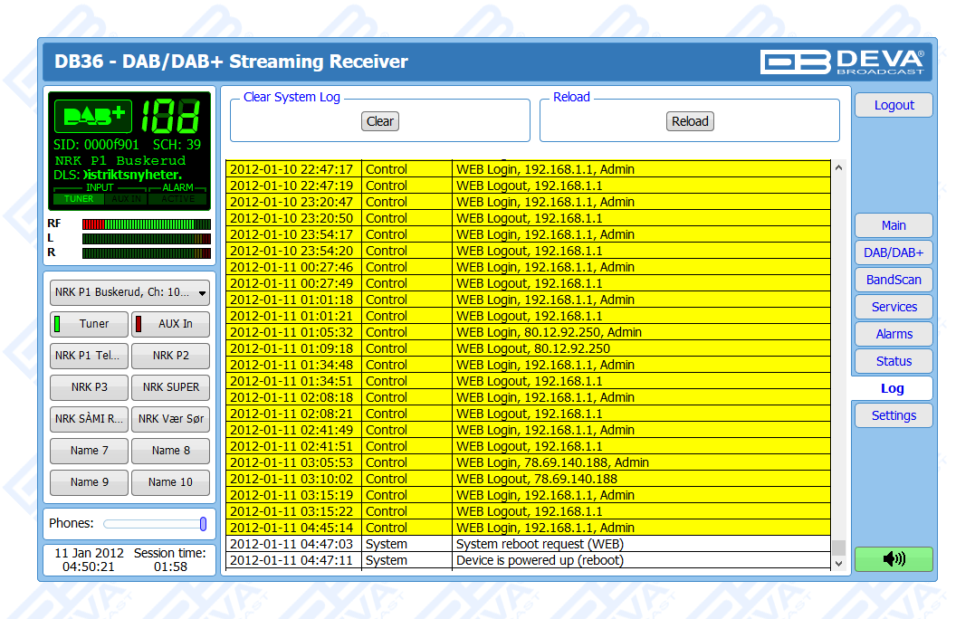975x619 pixels.
Task: Select the NRK P3 preset
Action: (x=89, y=387)
